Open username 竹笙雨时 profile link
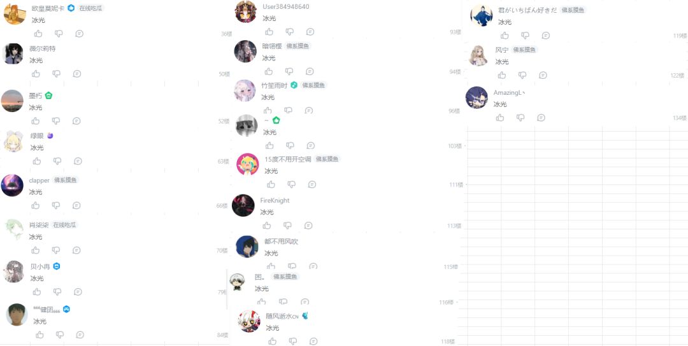This screenshot has width=688, height=346. point(274,85)
